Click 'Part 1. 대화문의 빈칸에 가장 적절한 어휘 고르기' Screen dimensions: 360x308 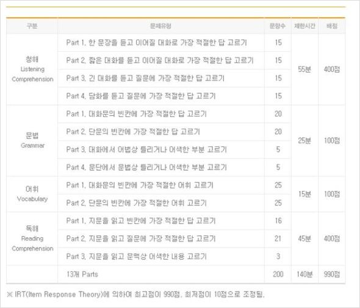[140, 185]
